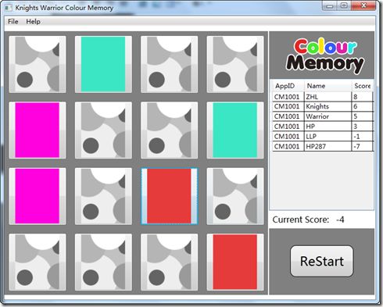
Task: Click the CM1001 cell in the HP287 row
Action: pos(288,146)
